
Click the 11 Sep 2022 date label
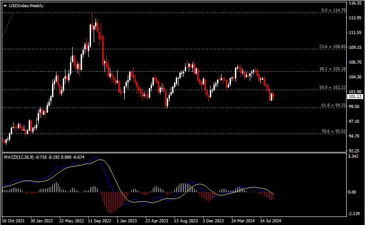point(100,221)
